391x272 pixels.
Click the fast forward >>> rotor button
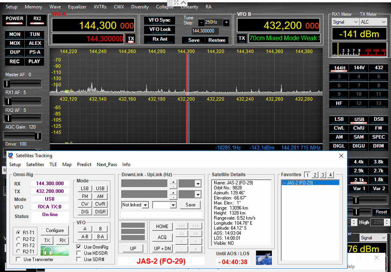point(195,226)
